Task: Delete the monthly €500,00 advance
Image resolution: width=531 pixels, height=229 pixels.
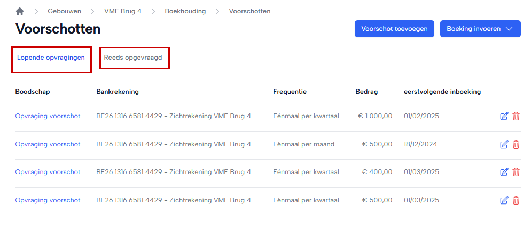Action: (516, 144)
